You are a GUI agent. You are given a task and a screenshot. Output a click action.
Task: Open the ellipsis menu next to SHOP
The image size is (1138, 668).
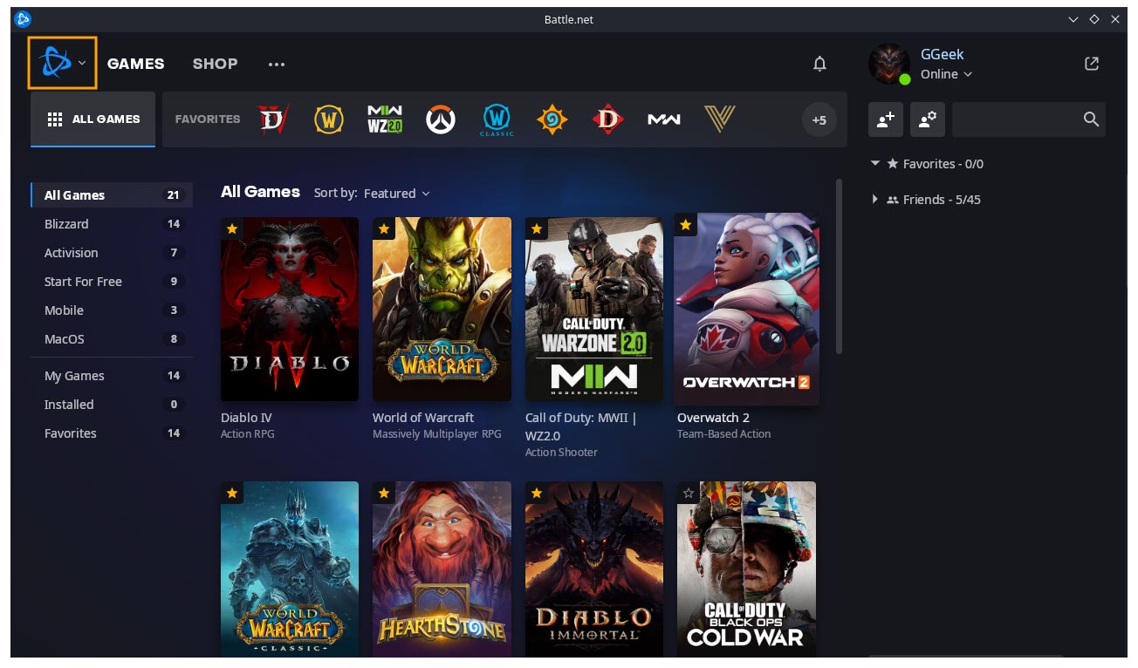(277, 63)
